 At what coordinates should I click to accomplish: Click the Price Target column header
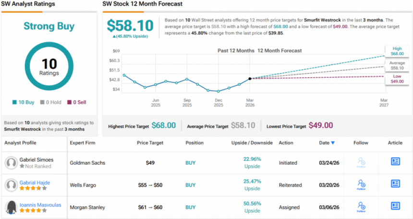tap(150, 143)
